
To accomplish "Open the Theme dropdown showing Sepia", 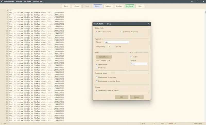I will pos(116,42).
